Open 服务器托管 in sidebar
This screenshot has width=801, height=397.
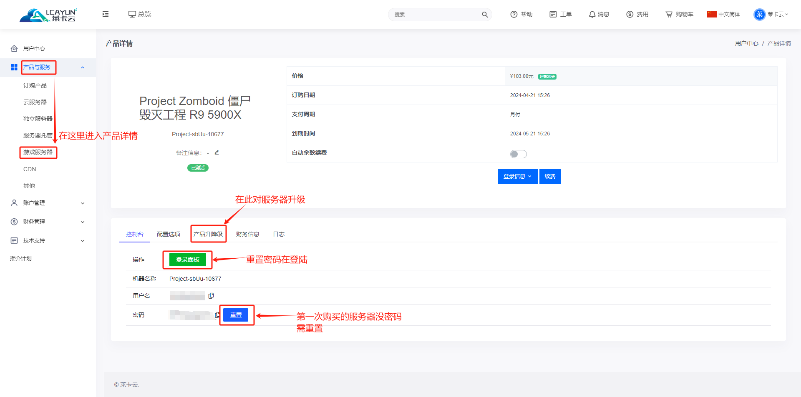tap(38, 135)
